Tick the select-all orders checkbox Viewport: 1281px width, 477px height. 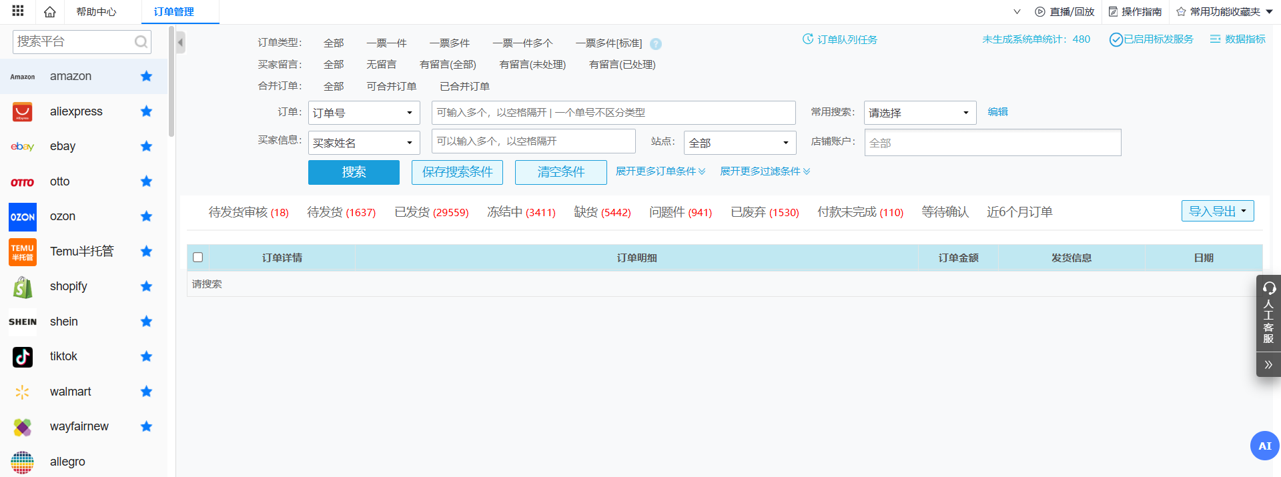[198, 258]
